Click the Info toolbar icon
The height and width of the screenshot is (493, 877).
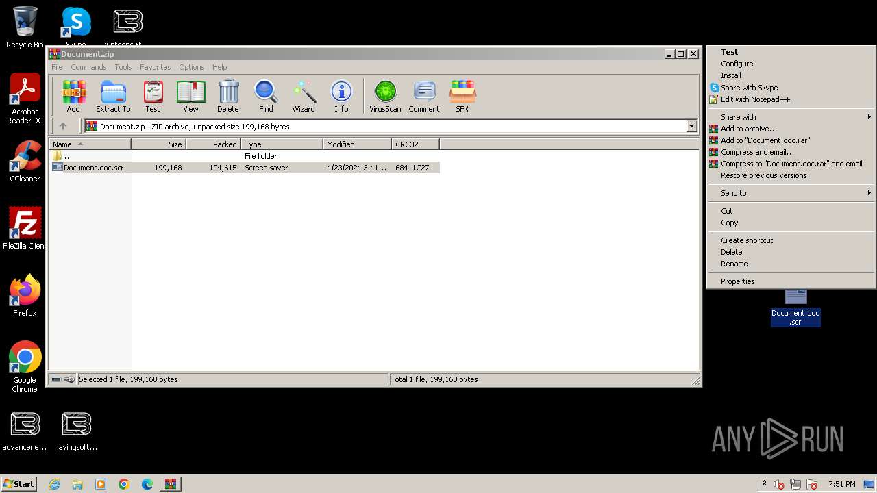[x=341, y=97]
